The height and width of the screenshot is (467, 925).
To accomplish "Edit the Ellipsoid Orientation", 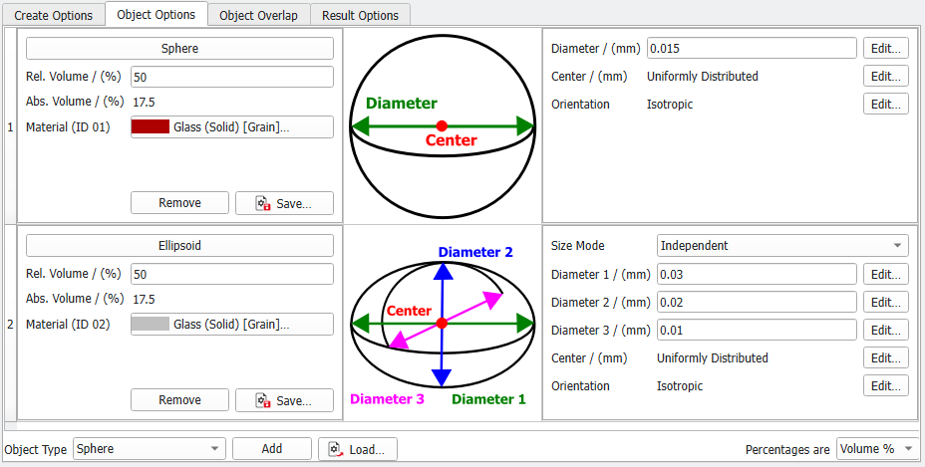I will coord(886,385).
